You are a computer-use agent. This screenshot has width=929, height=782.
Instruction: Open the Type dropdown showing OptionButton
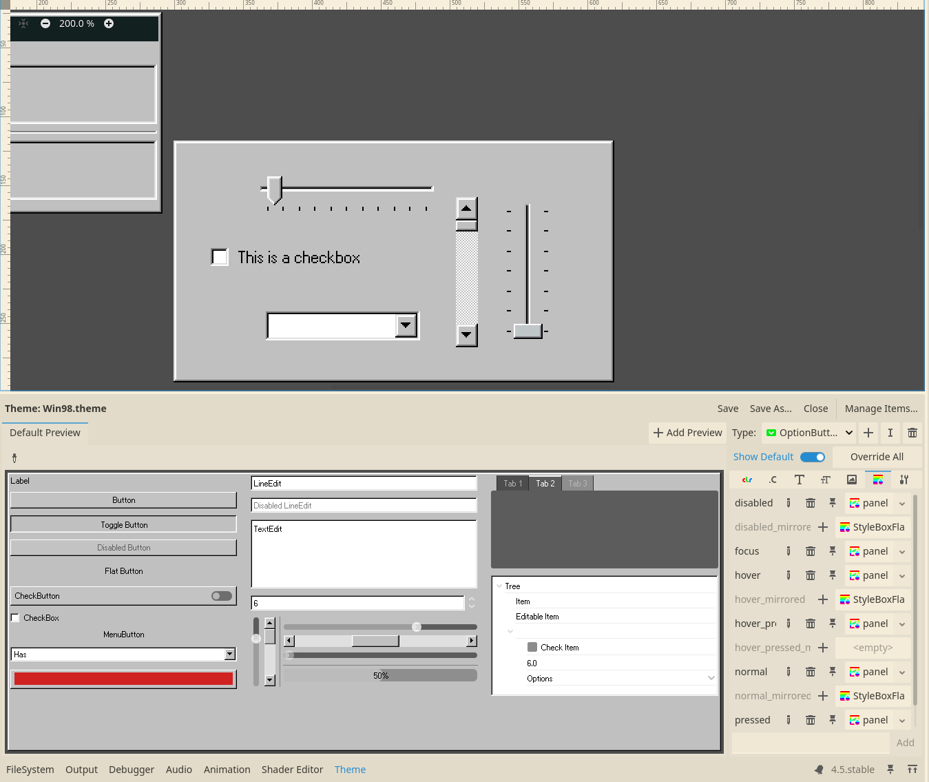(x=809, y=433)
